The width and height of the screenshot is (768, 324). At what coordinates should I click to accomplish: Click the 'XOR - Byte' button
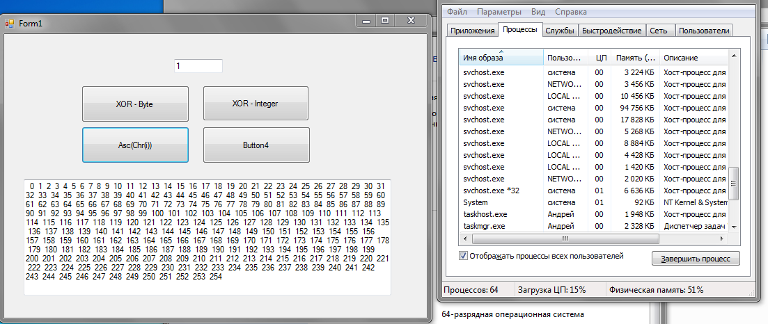pos(135,104)
